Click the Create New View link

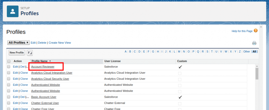coord(60,43)
